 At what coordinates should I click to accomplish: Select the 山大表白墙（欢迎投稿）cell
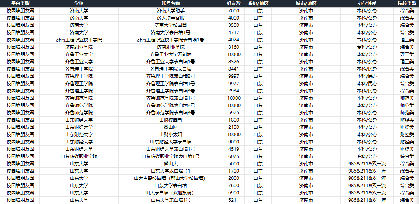[170, 193]
